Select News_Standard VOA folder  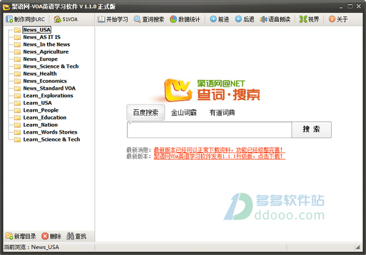[49, 88]
